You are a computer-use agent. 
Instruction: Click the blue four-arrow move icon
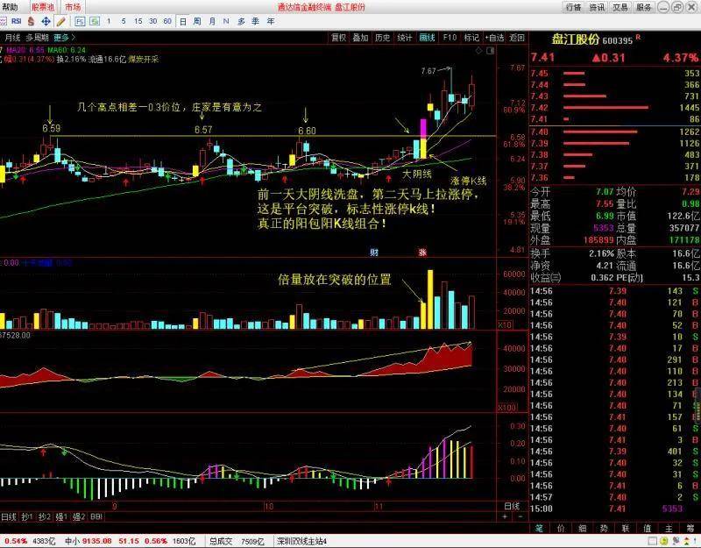click(46, 21)
